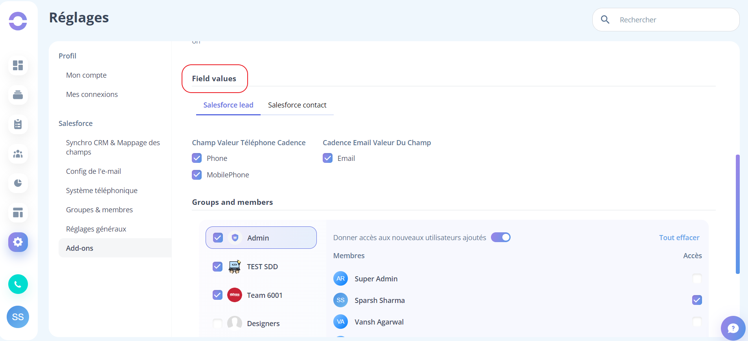This screenshot has height=341, width=748.
Task: Click the Team 6001 red avatar
Action: (235, 295)
